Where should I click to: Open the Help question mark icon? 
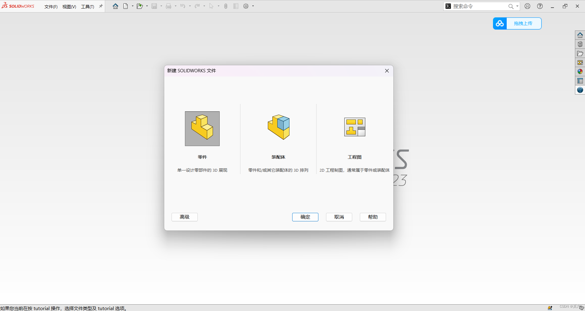[x=540, y=6]
